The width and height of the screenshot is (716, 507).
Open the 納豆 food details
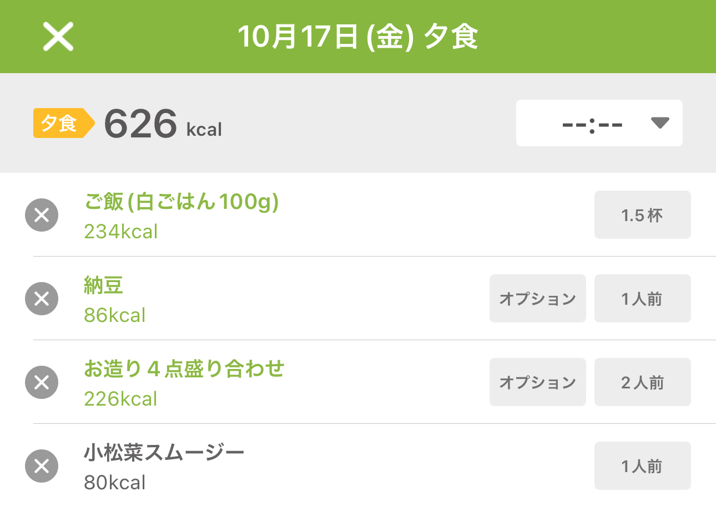coord(104,286)
